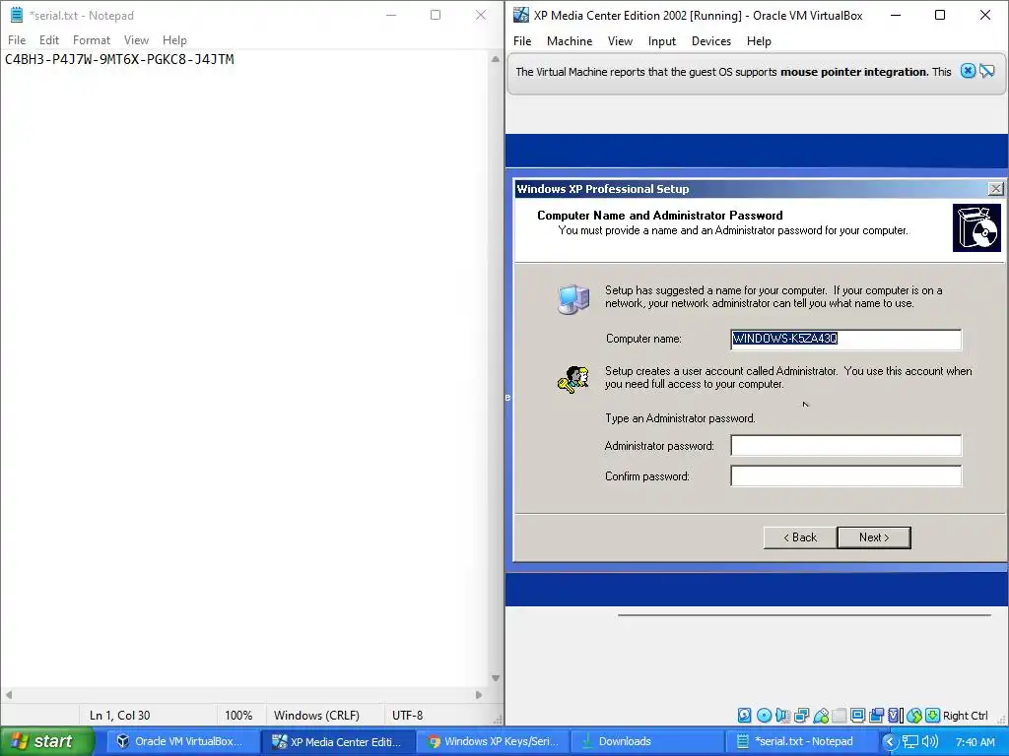Click the keyboard capture green arrow icon
The image size is (1009, 756).
tap(932, 715)
